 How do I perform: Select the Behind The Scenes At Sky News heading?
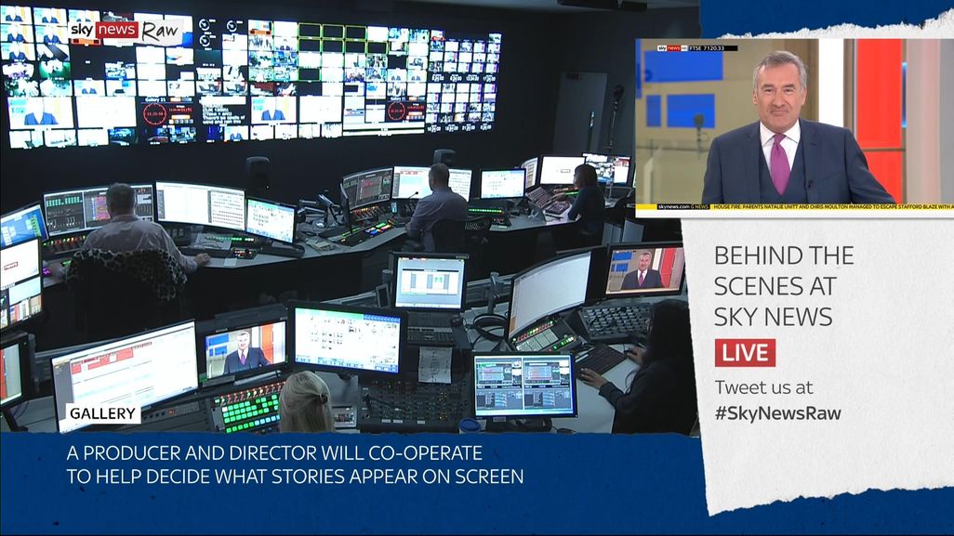coord(783,285)
